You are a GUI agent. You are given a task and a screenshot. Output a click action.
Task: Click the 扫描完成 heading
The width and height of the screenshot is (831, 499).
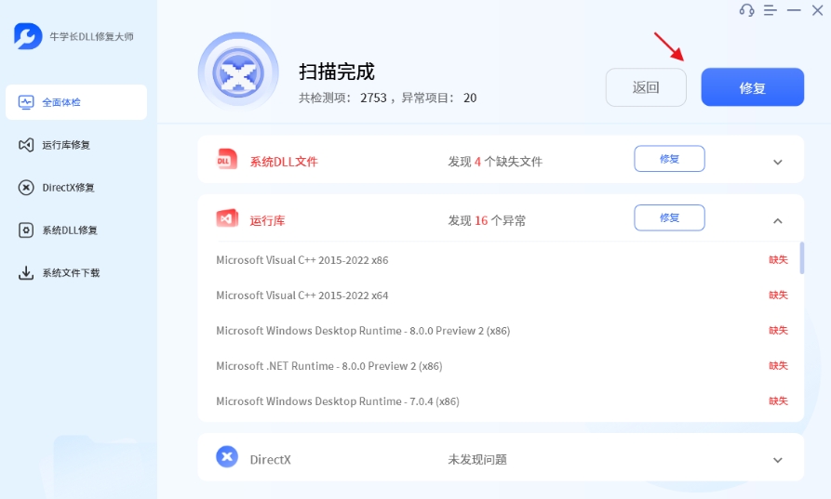(x=337, y=72)
